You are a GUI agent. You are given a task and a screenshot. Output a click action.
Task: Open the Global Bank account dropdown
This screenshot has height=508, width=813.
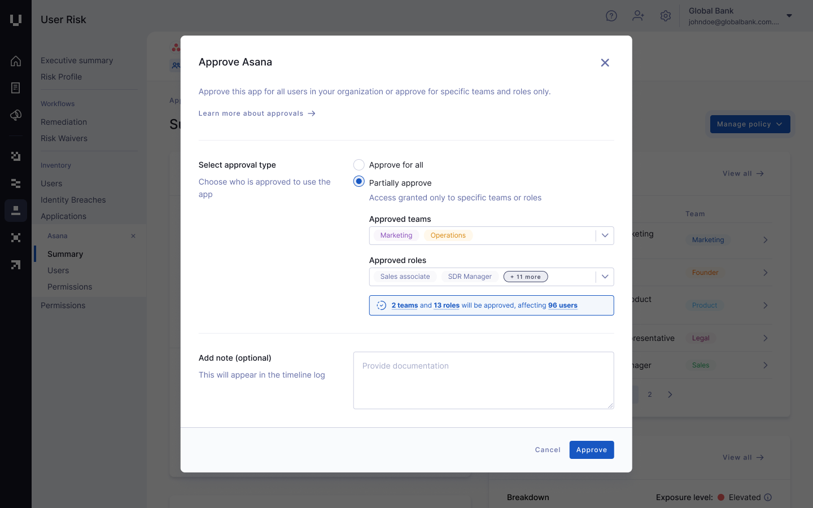(x=789, y=16)
